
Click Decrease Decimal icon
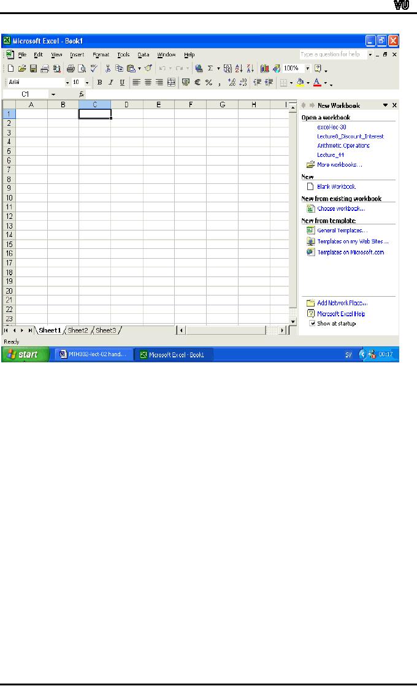pos(243,82)
